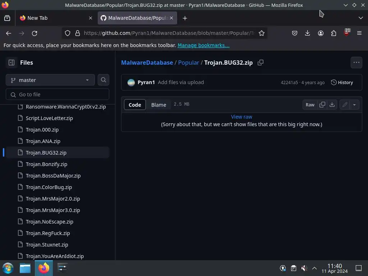368x276 pixels.
Task: Open the master branch selector dropdown
Action: click(50, 80)
